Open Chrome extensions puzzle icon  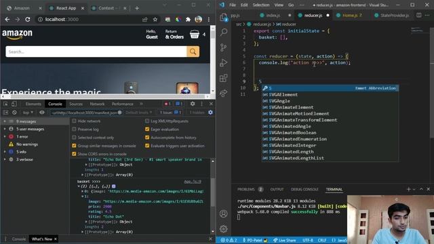(189, 20)
